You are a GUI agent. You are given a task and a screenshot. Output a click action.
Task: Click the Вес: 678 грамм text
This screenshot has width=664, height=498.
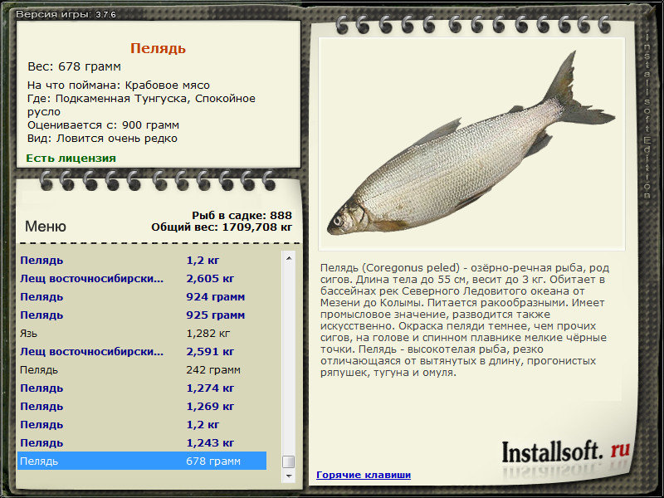click(74, 66)
